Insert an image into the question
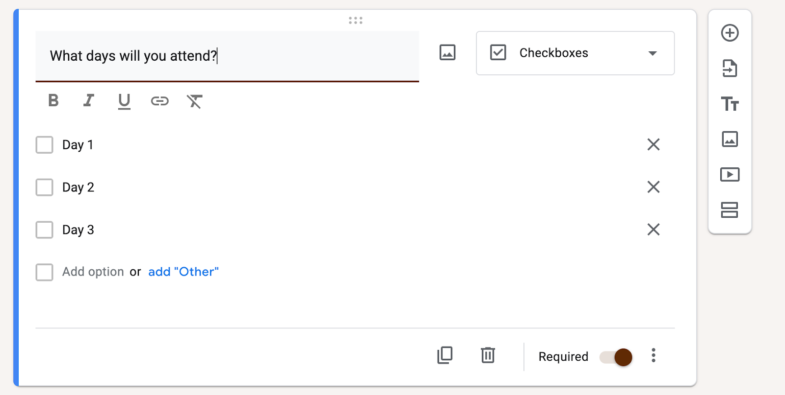 (x=447, y=53)
